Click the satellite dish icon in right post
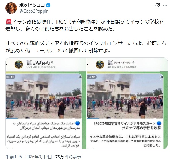This screenshot has height=160, width=171. (x=110, y=62)
